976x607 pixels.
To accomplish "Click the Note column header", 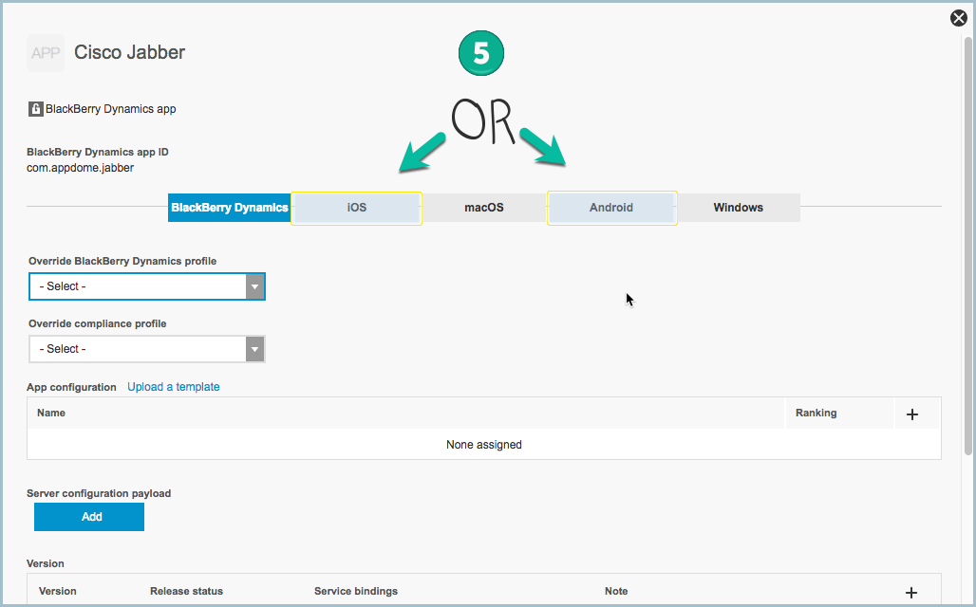I will click(x=616, y=592).
